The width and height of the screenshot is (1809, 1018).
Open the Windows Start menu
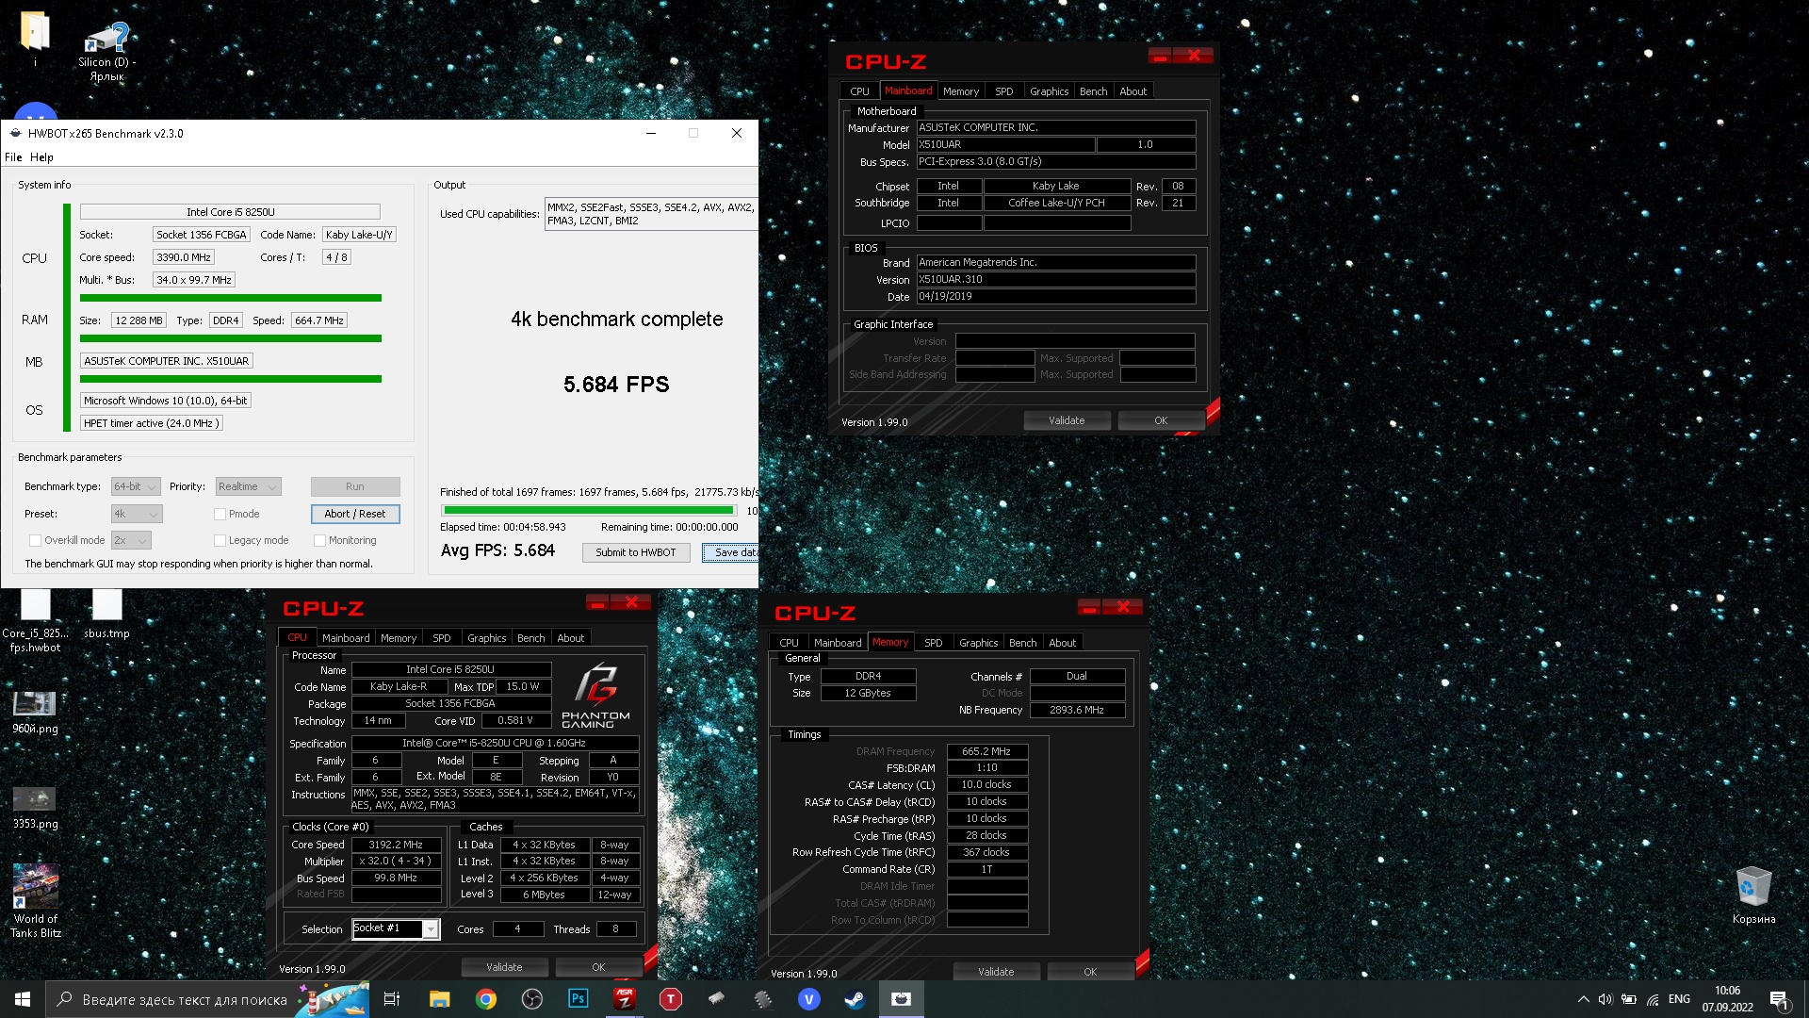(23, 999)
